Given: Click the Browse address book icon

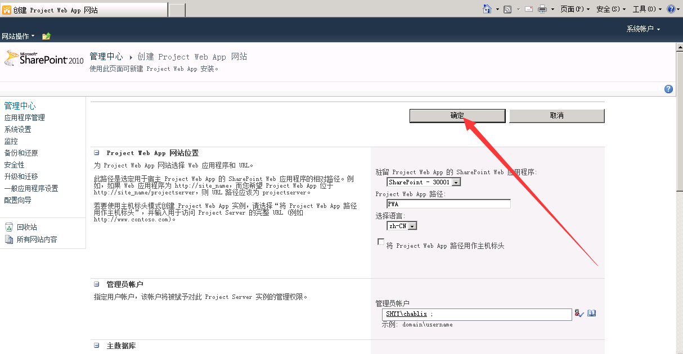Looking at the screenshot, I should pyautogui.click(x=591, y=314).
